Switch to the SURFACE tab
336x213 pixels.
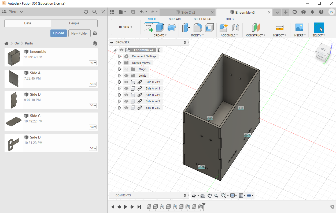tap(175, 19)
